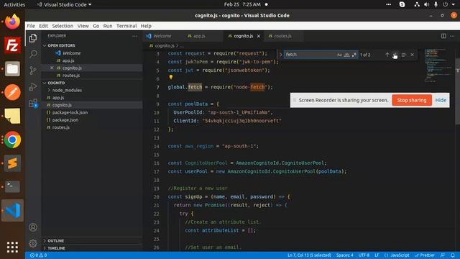Change indentation Spaces: 4 setting
Image resolution: width=460 pixels, height=259 pixels.
coord(345,255)
